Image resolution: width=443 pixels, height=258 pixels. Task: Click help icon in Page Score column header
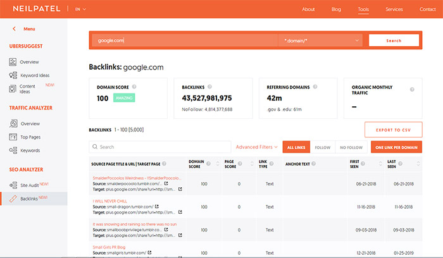240,164
